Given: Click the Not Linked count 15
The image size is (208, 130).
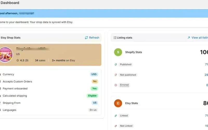Looking at the screenshot, I should pyautogui.click(x=206, y=126).
